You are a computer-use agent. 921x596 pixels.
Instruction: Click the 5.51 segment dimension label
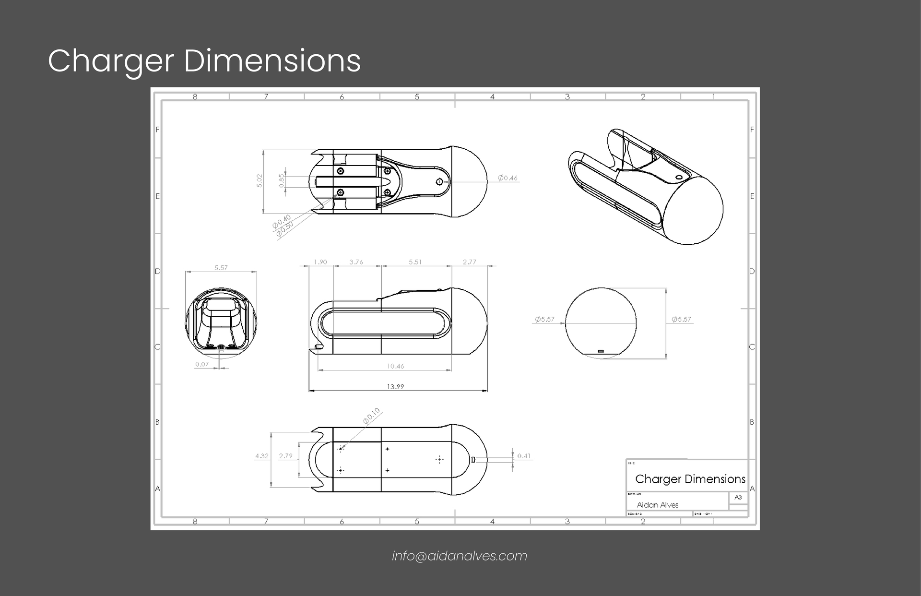point(415,262)
